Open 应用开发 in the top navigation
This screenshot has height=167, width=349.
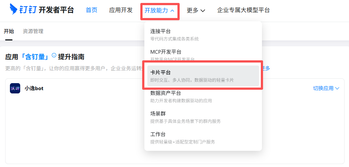(121, 10)
